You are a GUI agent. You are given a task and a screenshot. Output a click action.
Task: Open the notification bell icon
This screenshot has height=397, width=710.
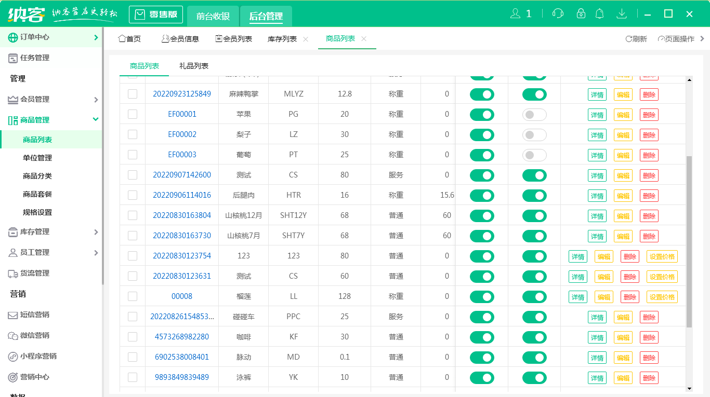click(x=599, y=13)
